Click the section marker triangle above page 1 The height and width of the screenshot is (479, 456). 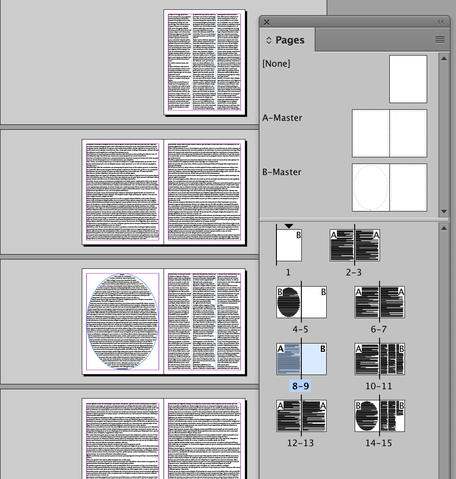coord(288,226)
